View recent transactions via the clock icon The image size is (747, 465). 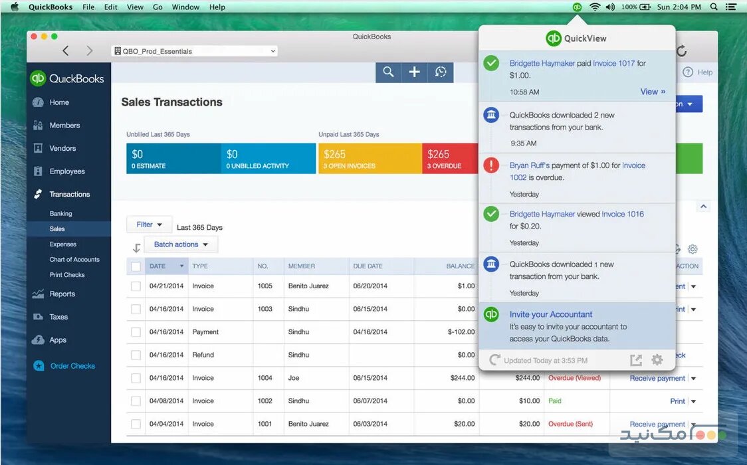pos(440,72)
